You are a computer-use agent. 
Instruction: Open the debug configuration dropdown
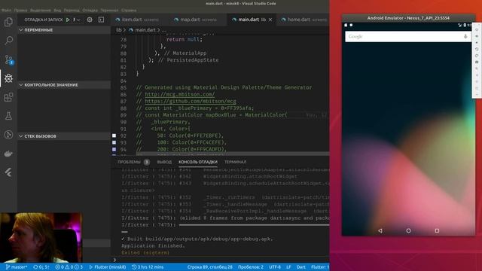[x=76, y=20]
